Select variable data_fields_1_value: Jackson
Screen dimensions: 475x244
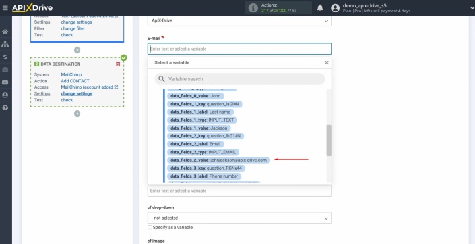click(199, 128)
